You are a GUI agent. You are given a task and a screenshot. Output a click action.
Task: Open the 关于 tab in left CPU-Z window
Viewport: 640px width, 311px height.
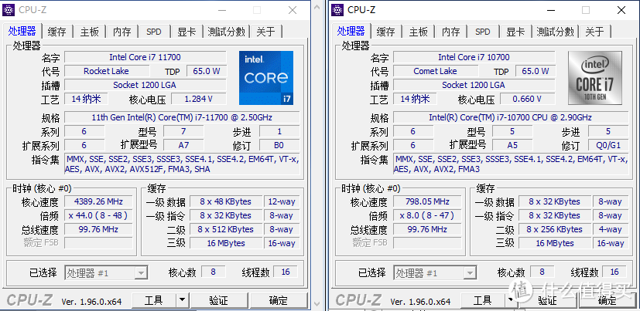[265, 32]
